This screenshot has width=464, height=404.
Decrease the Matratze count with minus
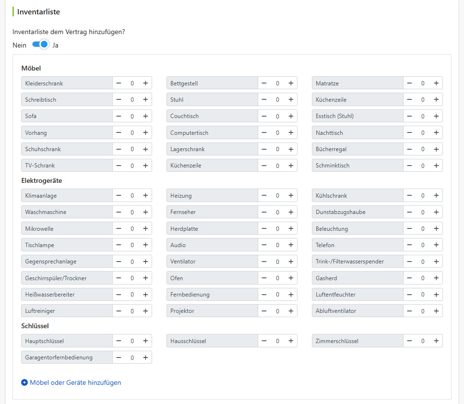tap(409, 83)
